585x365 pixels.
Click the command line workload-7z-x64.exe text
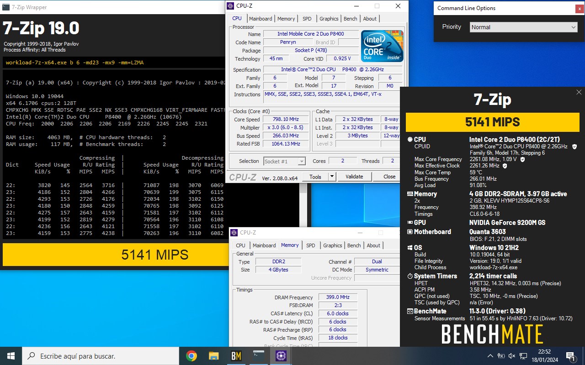click(75, 63)
